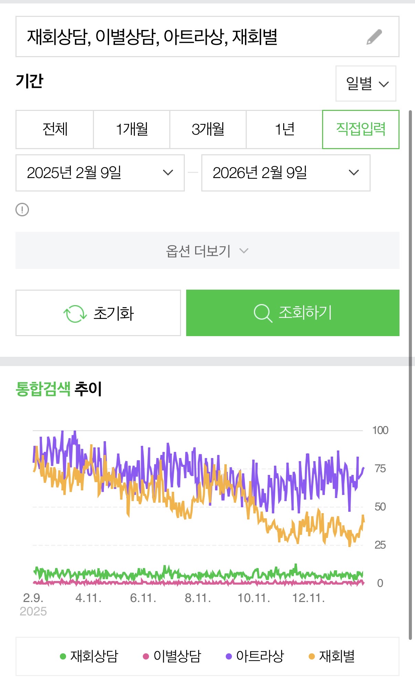Select the 3개월 period tab
The height and width of the screenshot is (685, 415).
[208, 129]
